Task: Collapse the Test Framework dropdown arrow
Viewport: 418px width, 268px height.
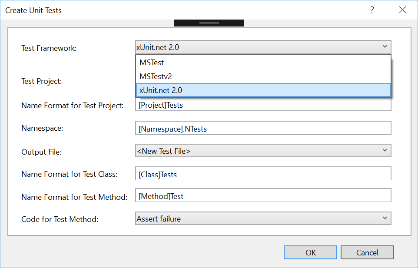Action: tap(385, 47)
